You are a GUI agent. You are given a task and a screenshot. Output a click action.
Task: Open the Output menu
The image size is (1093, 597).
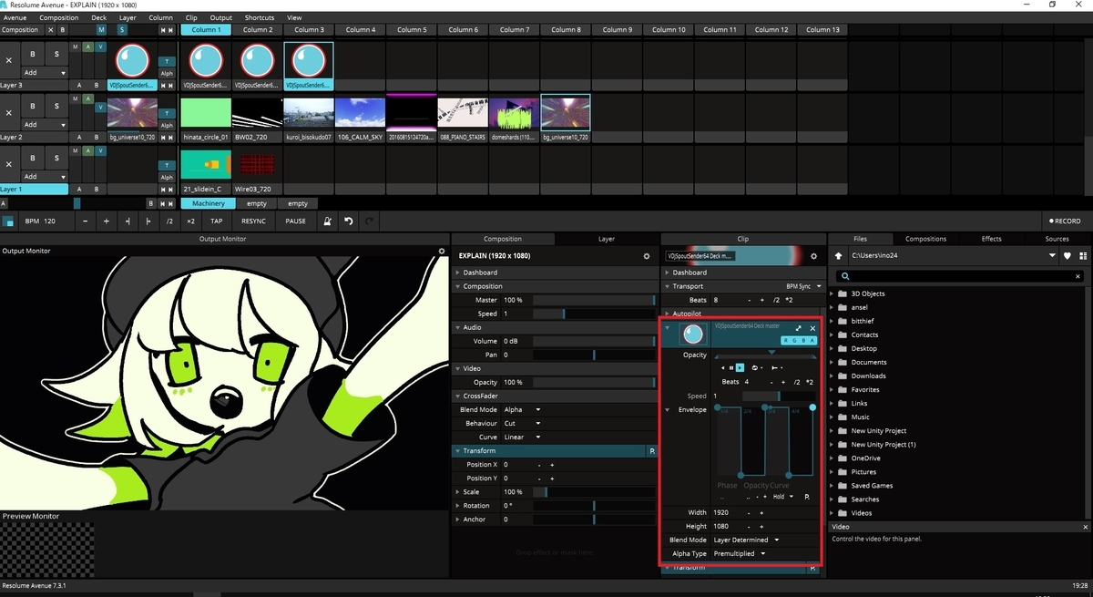click(221, 17)
